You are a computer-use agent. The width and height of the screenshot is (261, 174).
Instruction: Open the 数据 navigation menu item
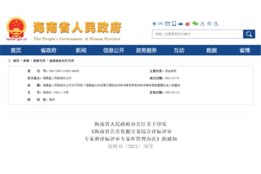pyautogui.click(x=211, y=50)
